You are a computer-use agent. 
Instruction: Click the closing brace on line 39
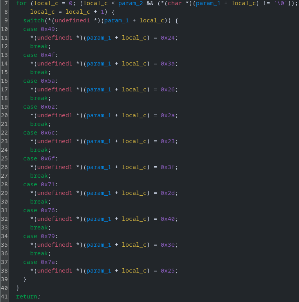tap(25, 279)
